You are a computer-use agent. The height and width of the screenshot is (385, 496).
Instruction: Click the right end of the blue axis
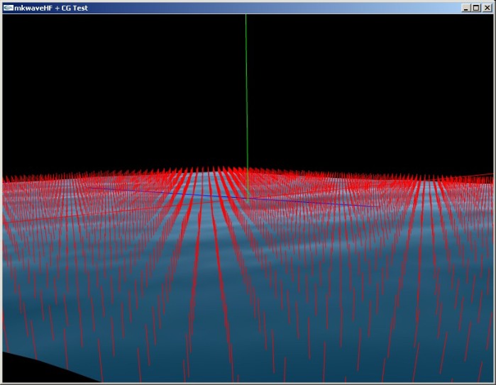point(376,206)
